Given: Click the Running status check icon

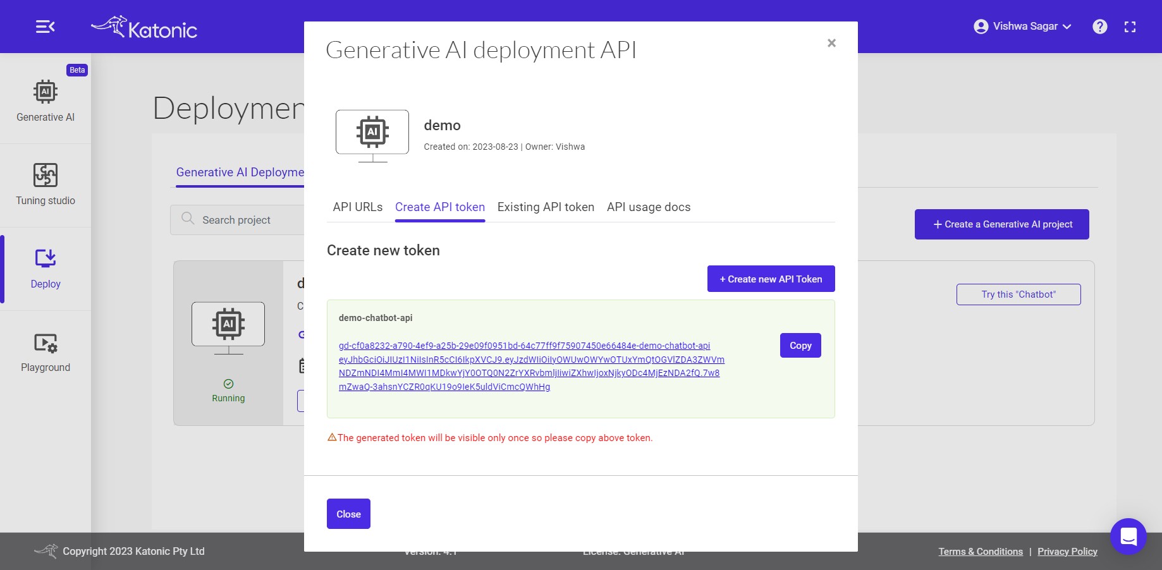Looking at the screenshot, I should click(x=228, y=384).
